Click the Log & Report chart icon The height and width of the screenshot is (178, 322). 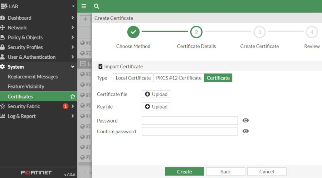(x=3, y=116)
